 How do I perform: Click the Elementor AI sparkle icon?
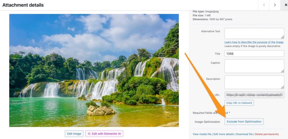89,134
